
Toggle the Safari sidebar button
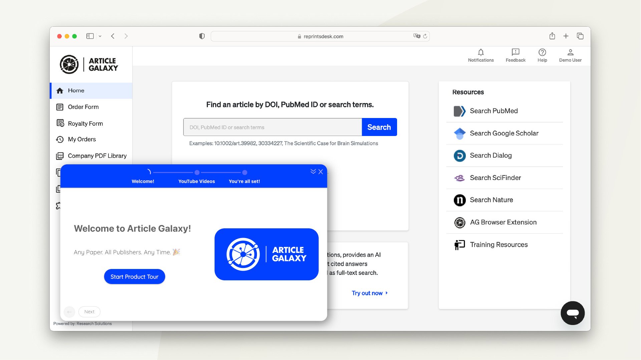click(x=90, y=36)
